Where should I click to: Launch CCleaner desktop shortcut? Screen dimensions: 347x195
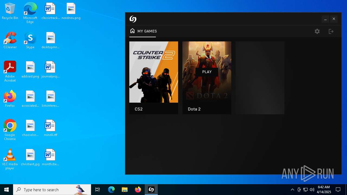tap(10, 41)
